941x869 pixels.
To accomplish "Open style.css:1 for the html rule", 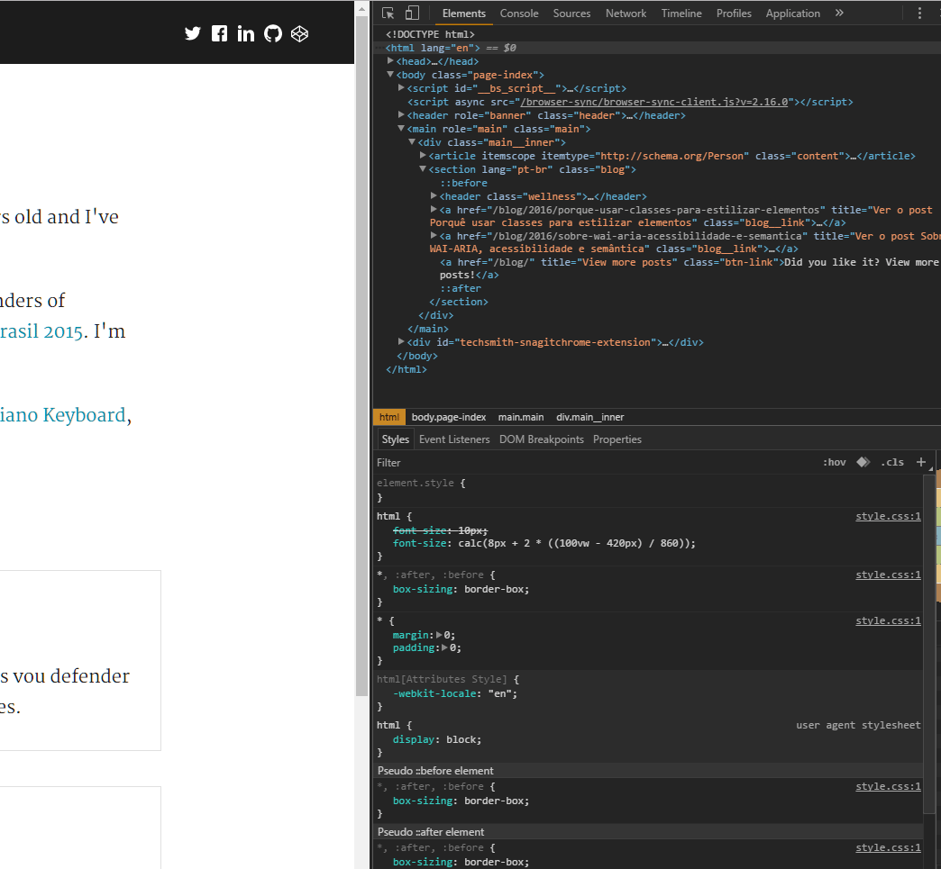I will pos(888,516).
